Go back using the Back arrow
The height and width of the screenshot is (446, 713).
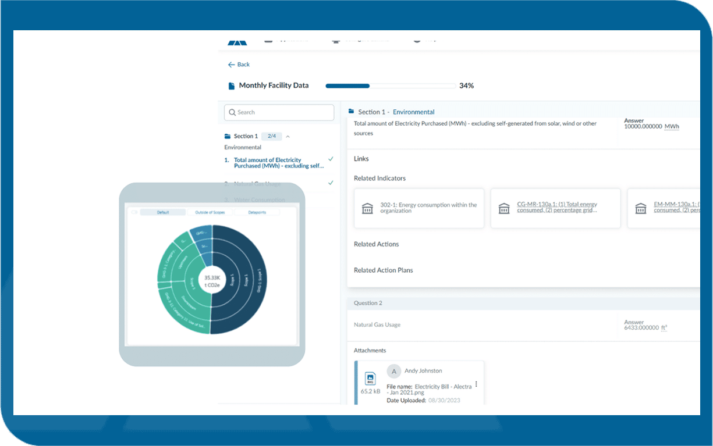(x=239, y=65)
